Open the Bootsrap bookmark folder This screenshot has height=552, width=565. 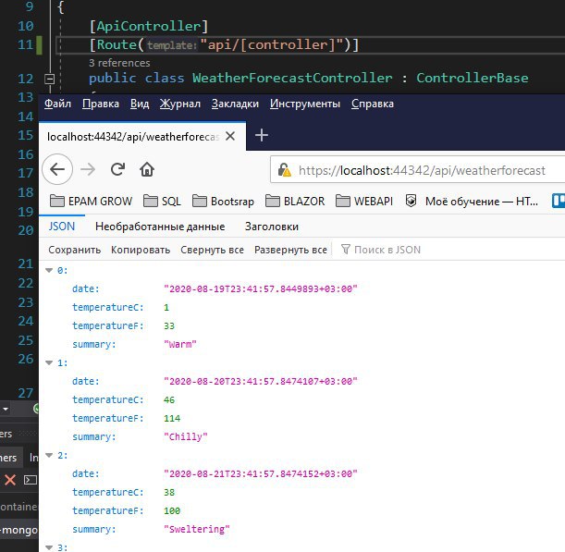[223, 201]
